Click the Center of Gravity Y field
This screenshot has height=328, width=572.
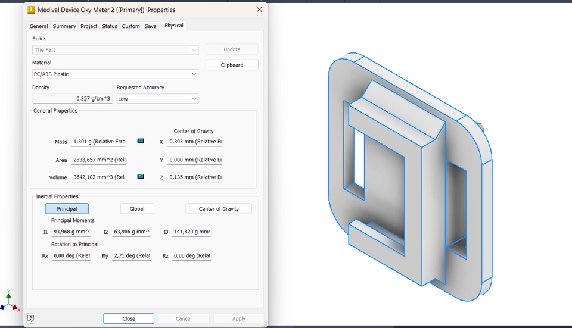(195, 160)
